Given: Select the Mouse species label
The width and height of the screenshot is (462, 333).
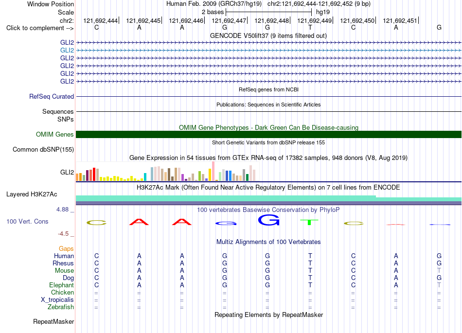Looking at the screenshot, I should tap(64, 271).
